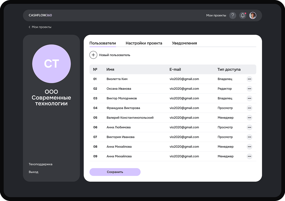This screenshot has height=201, width=285.
Task: Open three-dot menu for Оксана Иванова
Action: coord(249,89)
